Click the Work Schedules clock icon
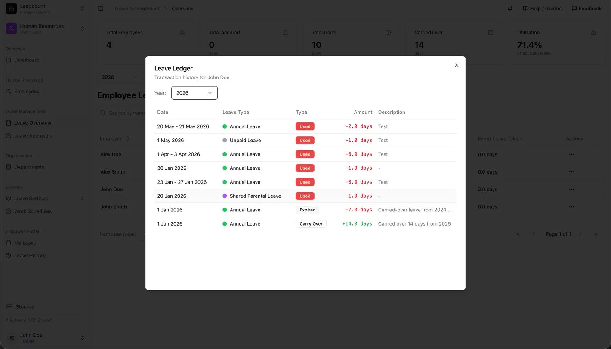The image size is (611, 349). click(x=9, y=211)
